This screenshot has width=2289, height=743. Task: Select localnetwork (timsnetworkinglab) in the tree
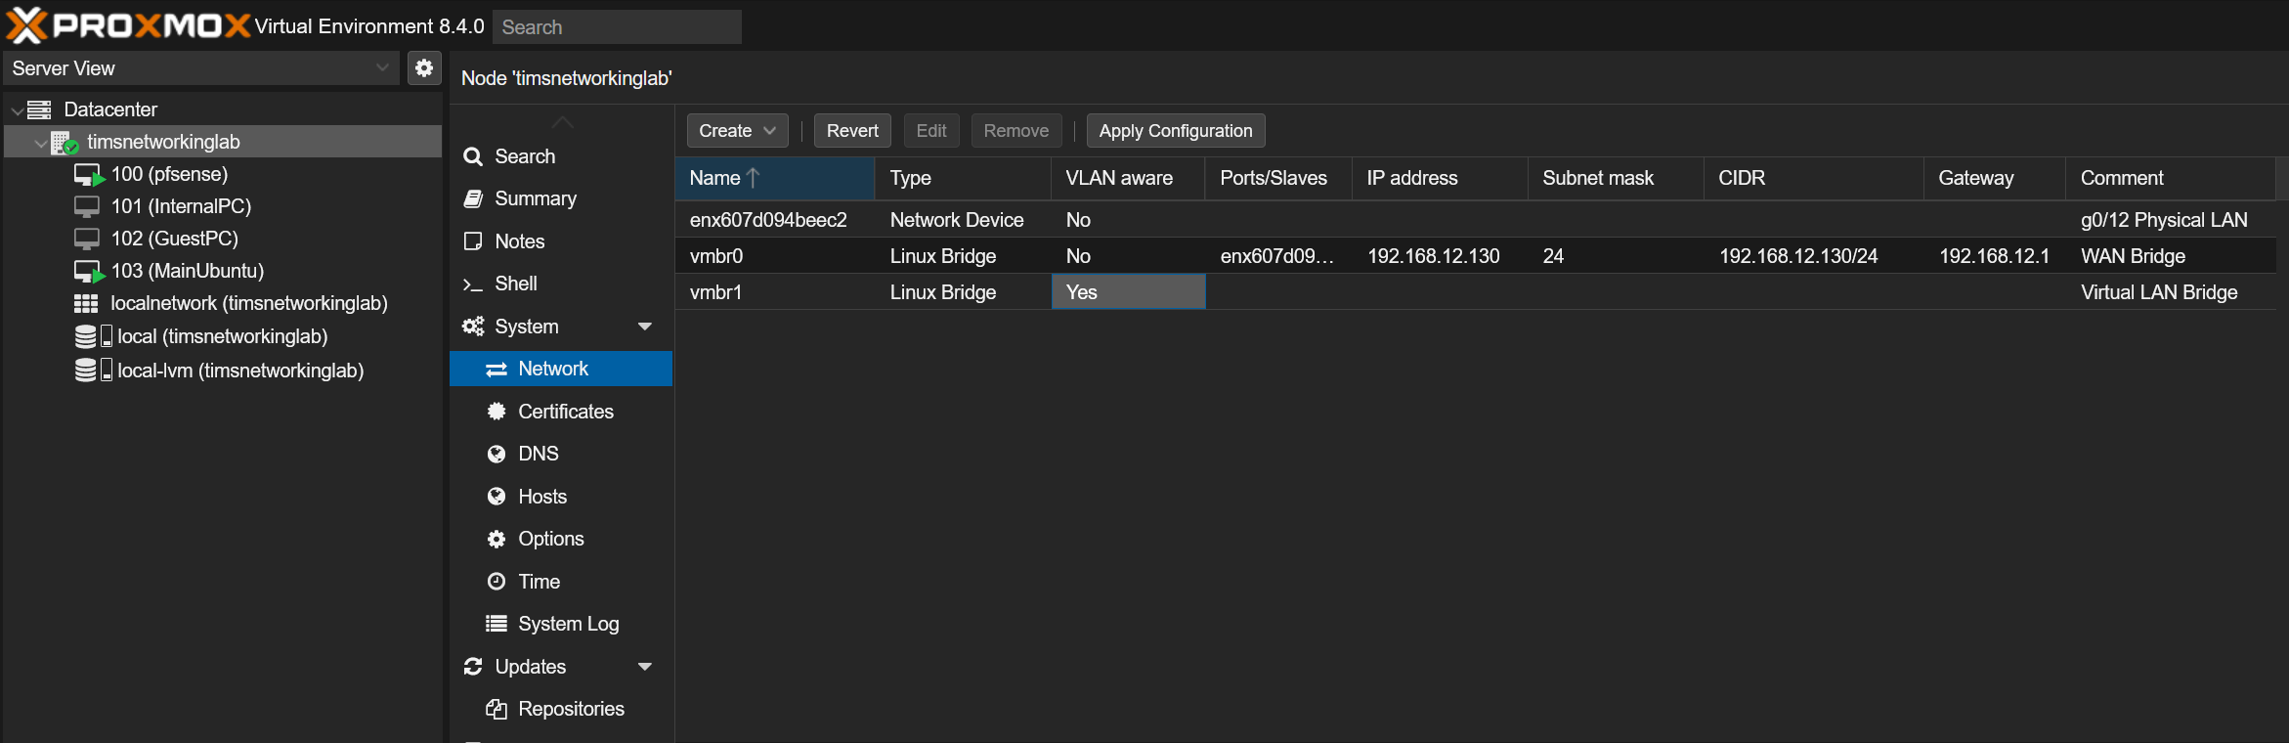point(223,304)
